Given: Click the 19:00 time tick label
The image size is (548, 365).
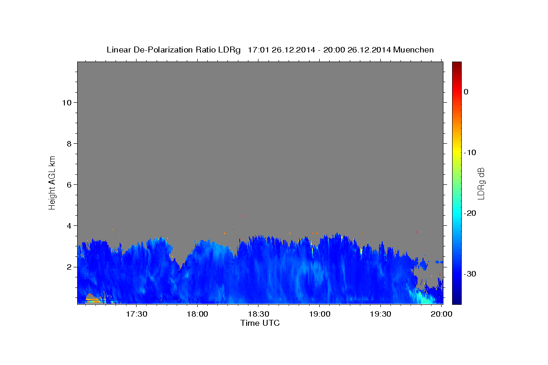Looking at the screenshot, I should (320, 314).
